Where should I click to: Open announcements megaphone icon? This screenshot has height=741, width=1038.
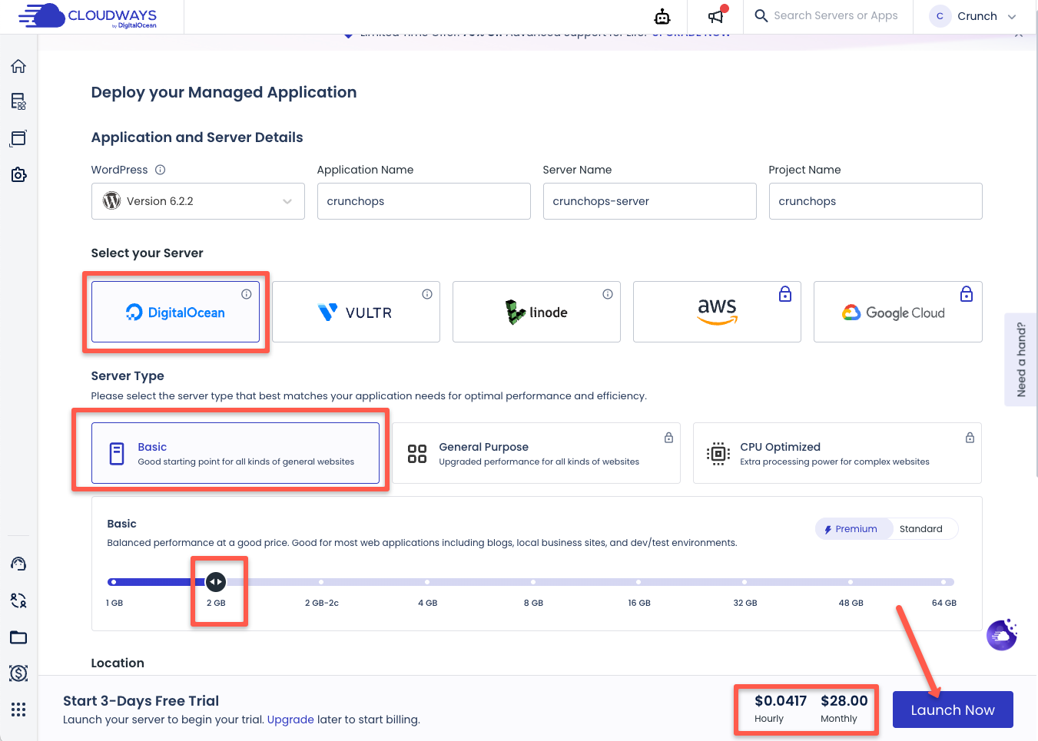tap(716, 16)
